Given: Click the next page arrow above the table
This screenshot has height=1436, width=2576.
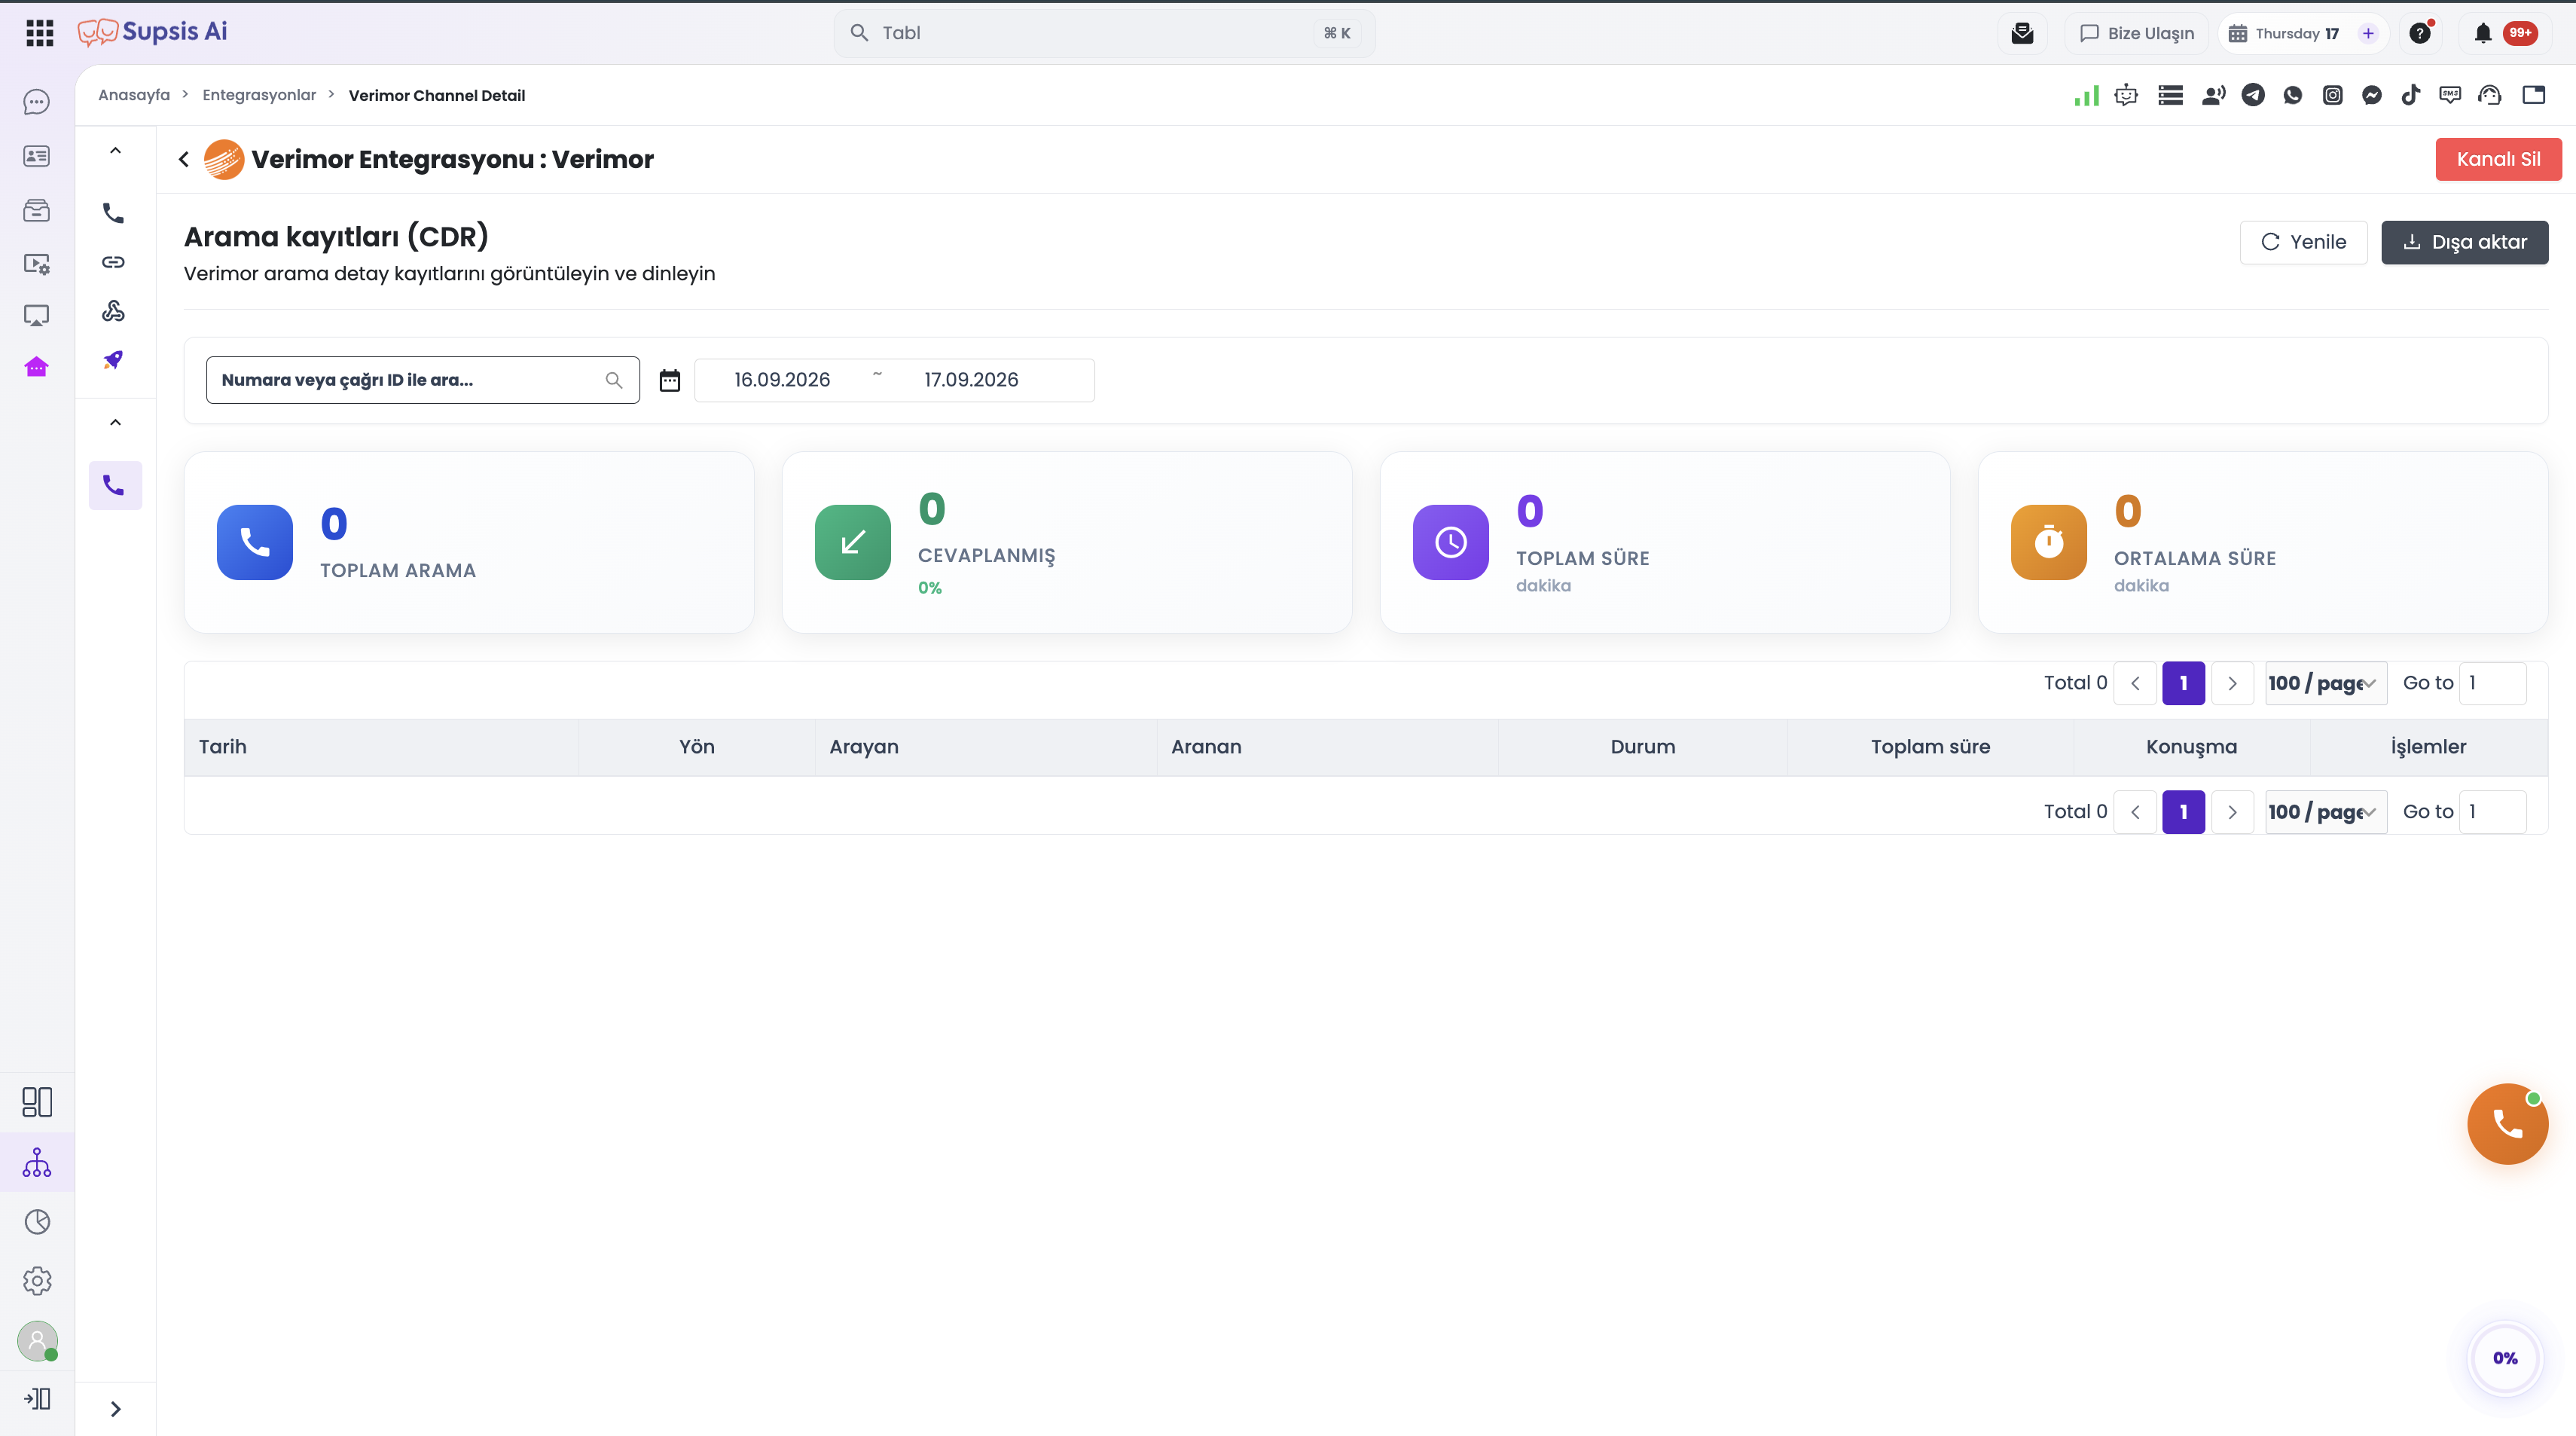Looking at the screenshot, I should (2232, 683).
